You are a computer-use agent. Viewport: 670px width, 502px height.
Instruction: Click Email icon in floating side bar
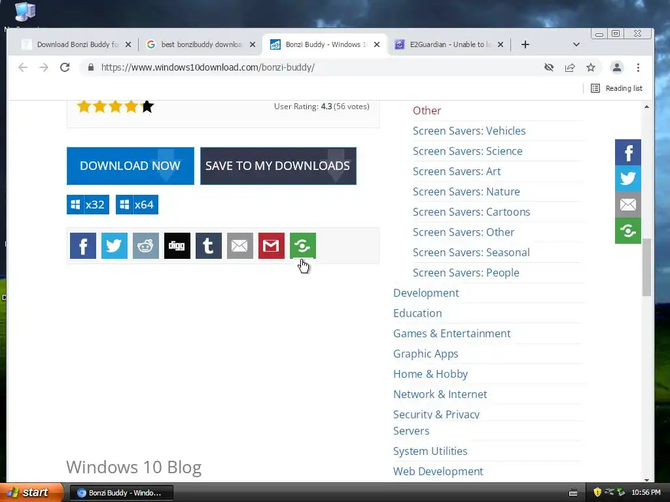click(x=627, y=205)
